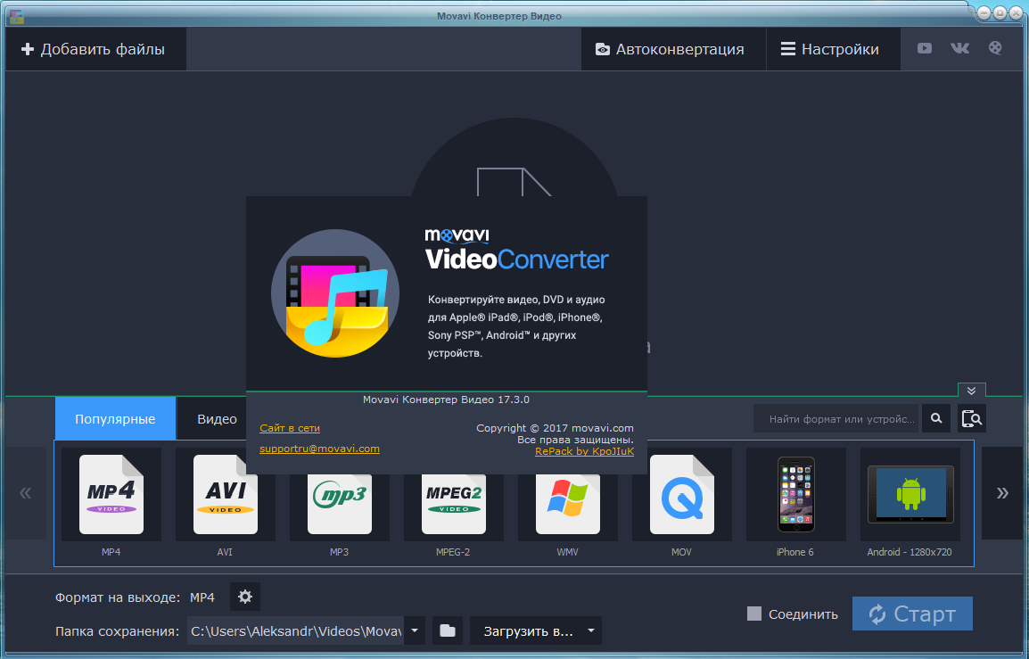The image size is (1029, 659).
Task: Enable the Соединить checkbox
Action: 754,614
